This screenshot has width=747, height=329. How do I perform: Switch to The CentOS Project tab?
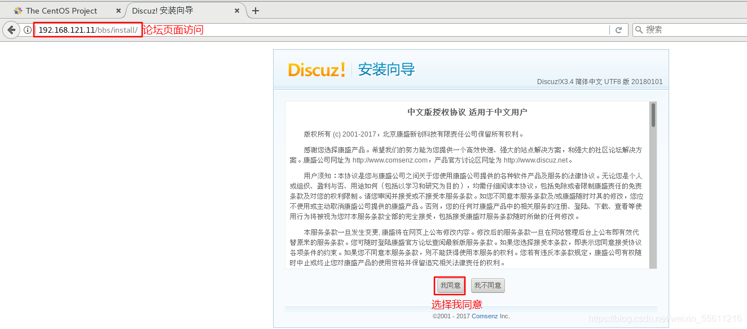pos(62,11)
